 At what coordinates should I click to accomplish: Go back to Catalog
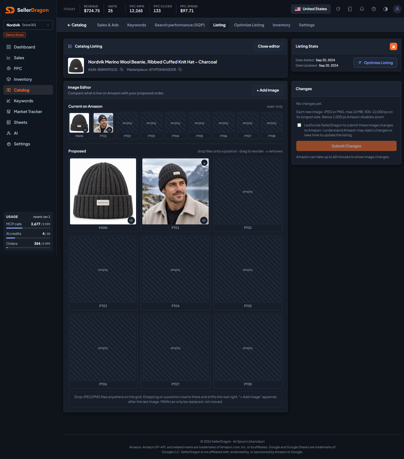pos(77,25)
